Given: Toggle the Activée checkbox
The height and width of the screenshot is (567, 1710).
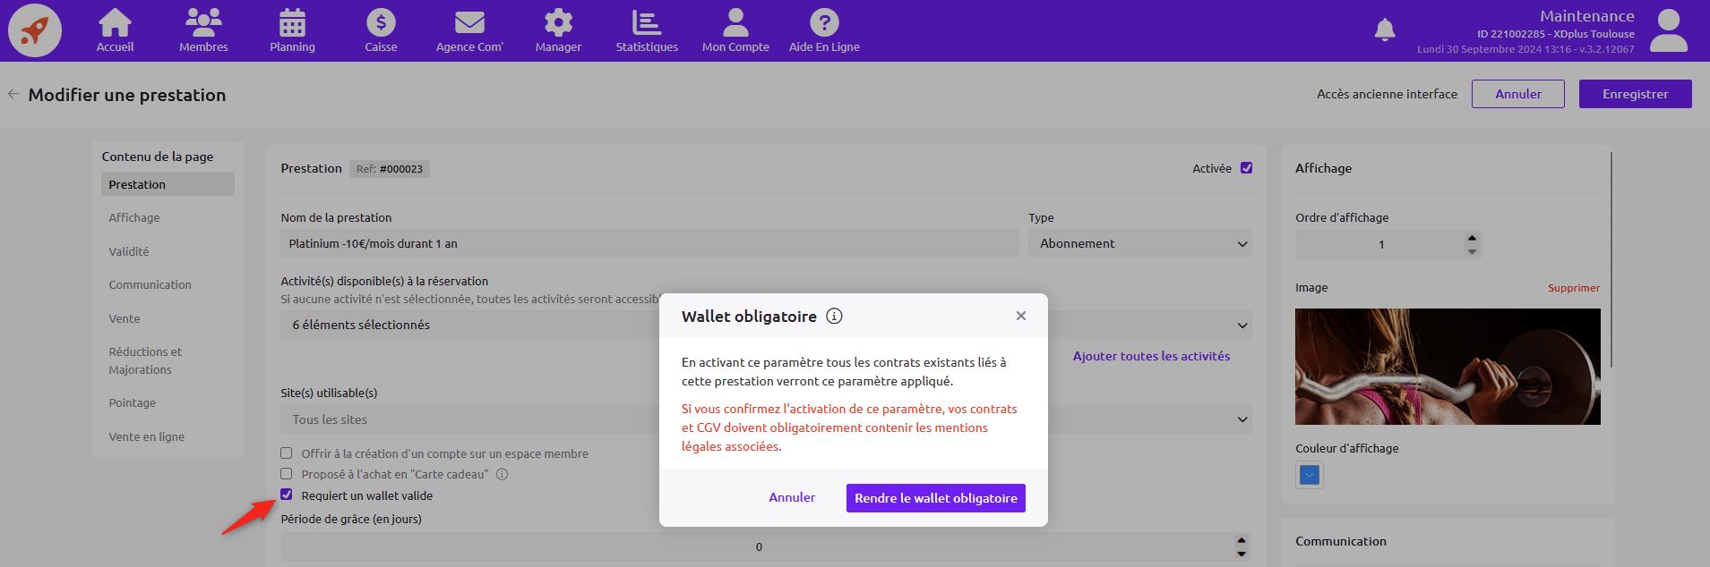Looking at the screenshot, I should click(1246, 168).
